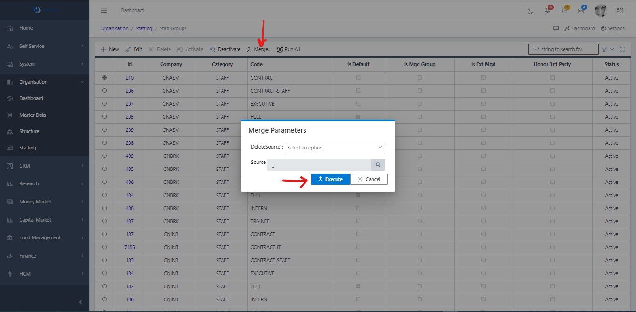
Task: Open the apps grid icon
Action: click(x=620, y=11)
